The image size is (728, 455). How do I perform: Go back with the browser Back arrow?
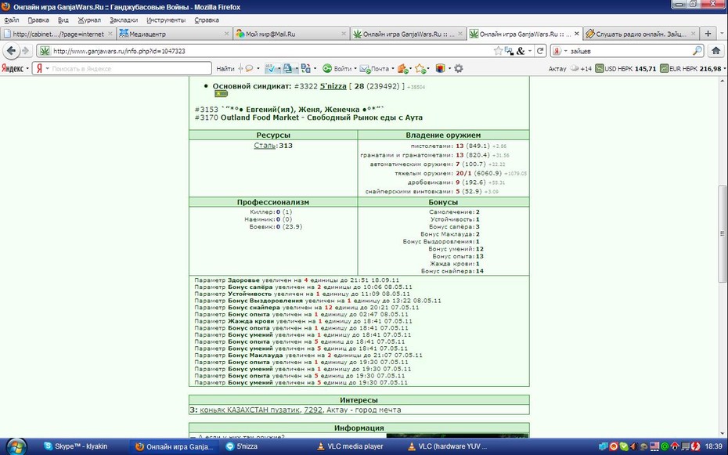point(11,51)
